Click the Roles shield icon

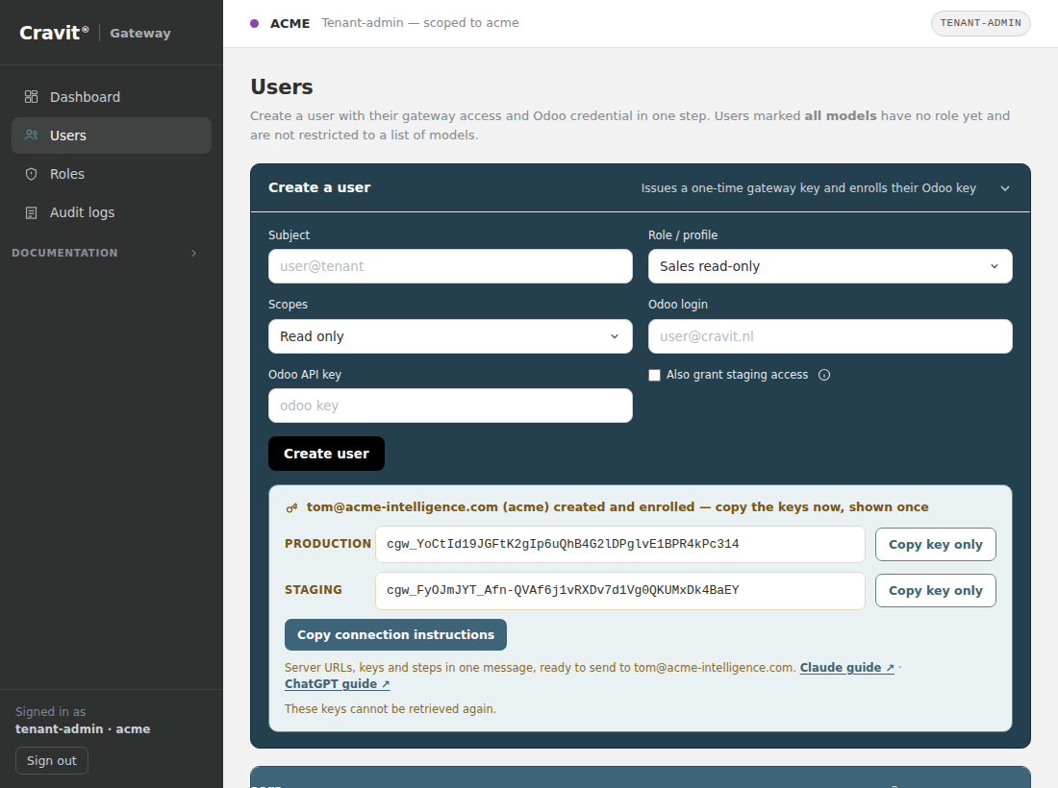coord(31,174)
